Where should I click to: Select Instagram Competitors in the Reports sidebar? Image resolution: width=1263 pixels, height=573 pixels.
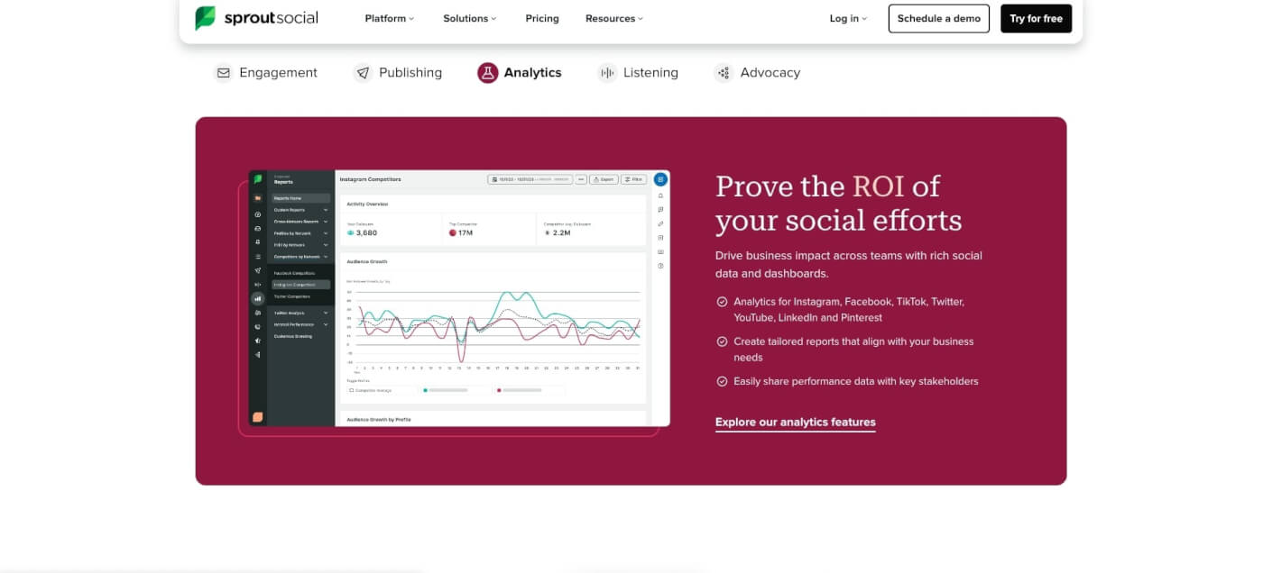[300, 285]
